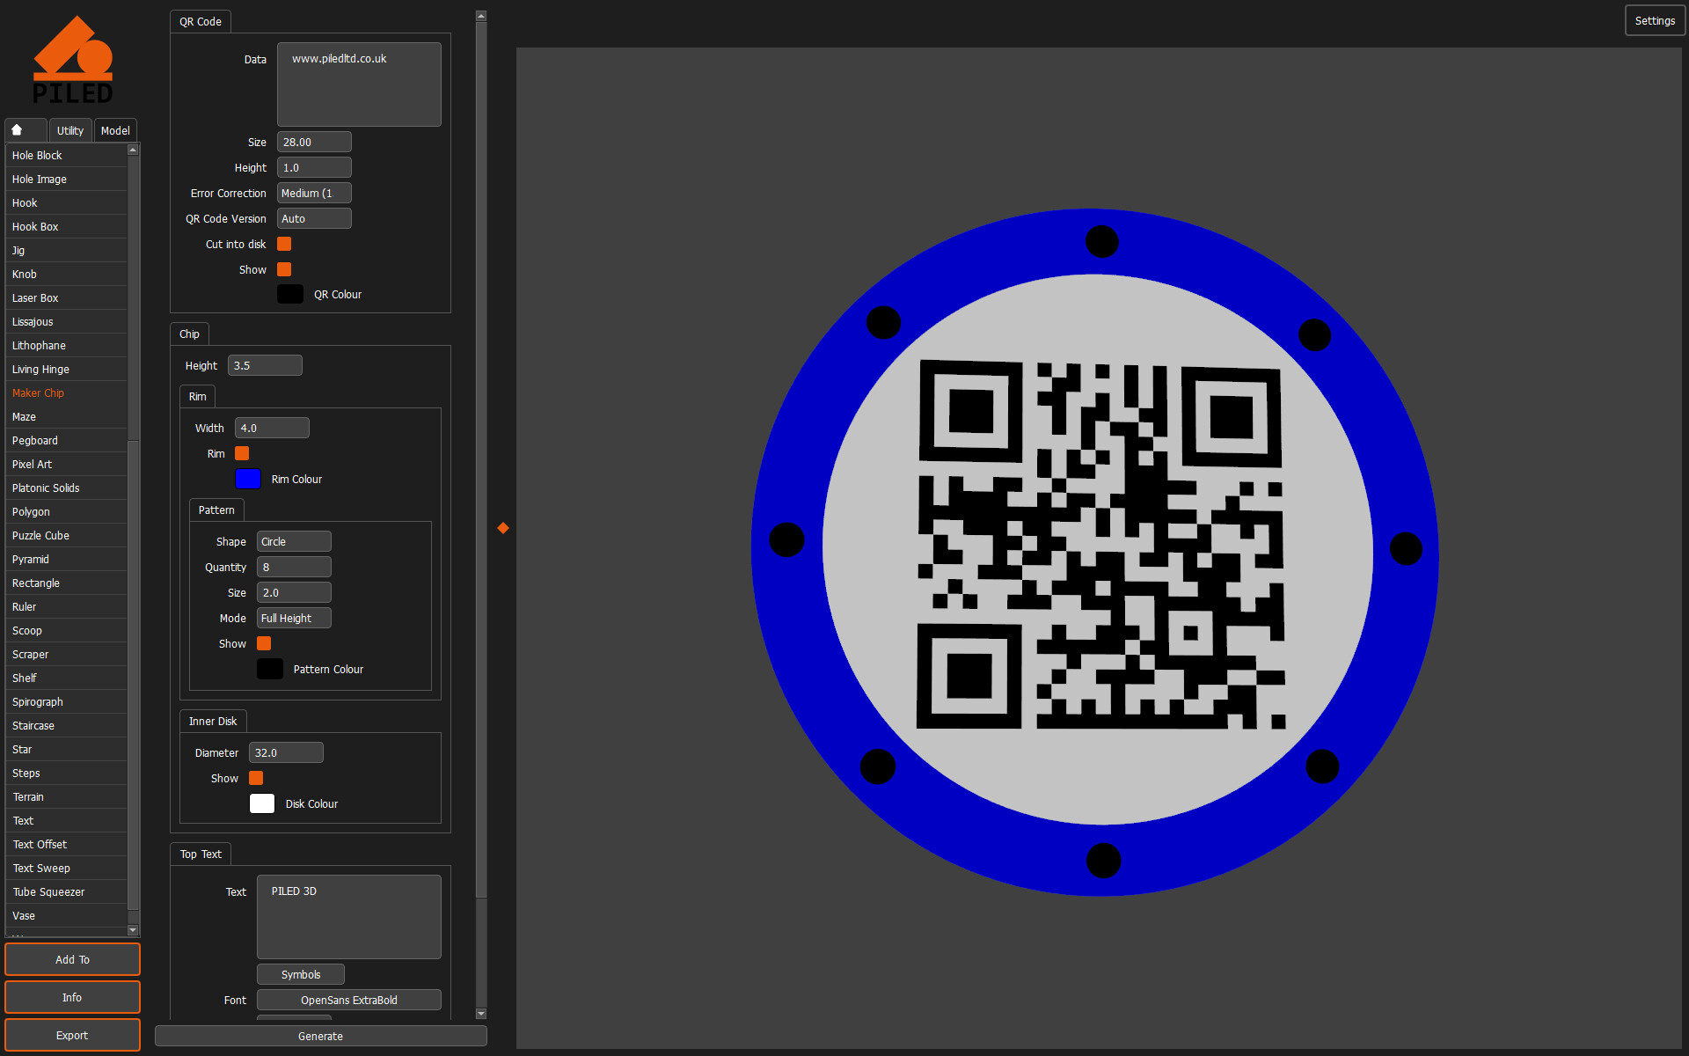Click the Info button
Image resolution: width=1689 pixels, height=1056 pixels.
pyautogui.click(x=72, y=997)
